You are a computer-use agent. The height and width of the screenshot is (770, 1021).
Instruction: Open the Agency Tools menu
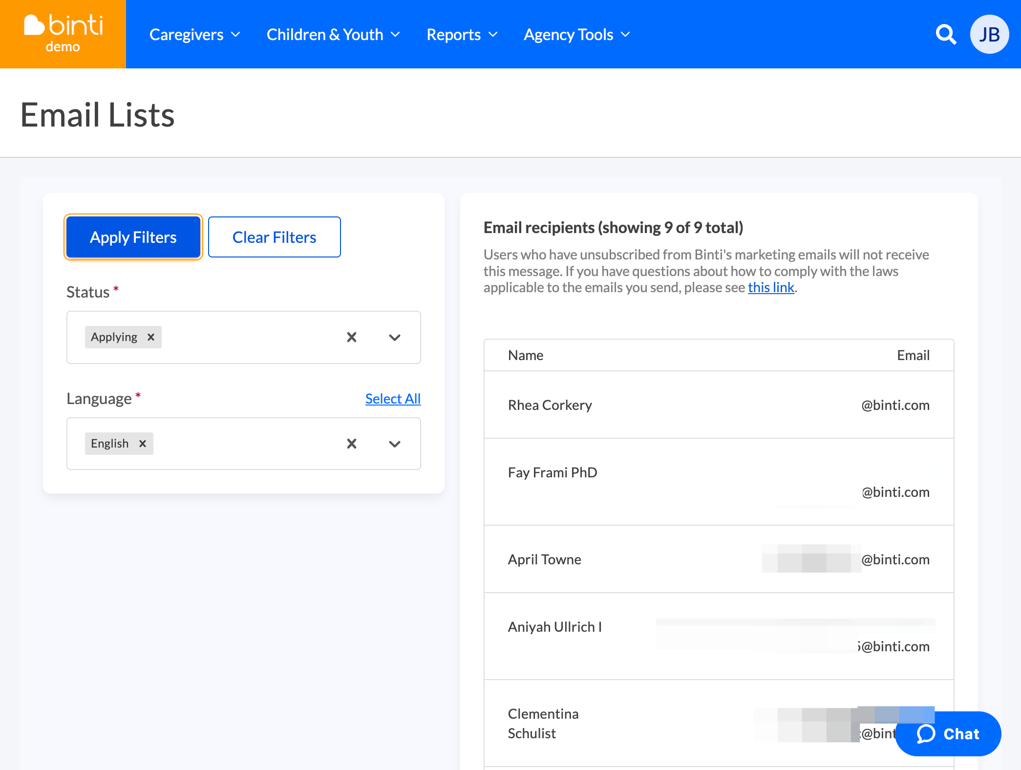point(577,35)
